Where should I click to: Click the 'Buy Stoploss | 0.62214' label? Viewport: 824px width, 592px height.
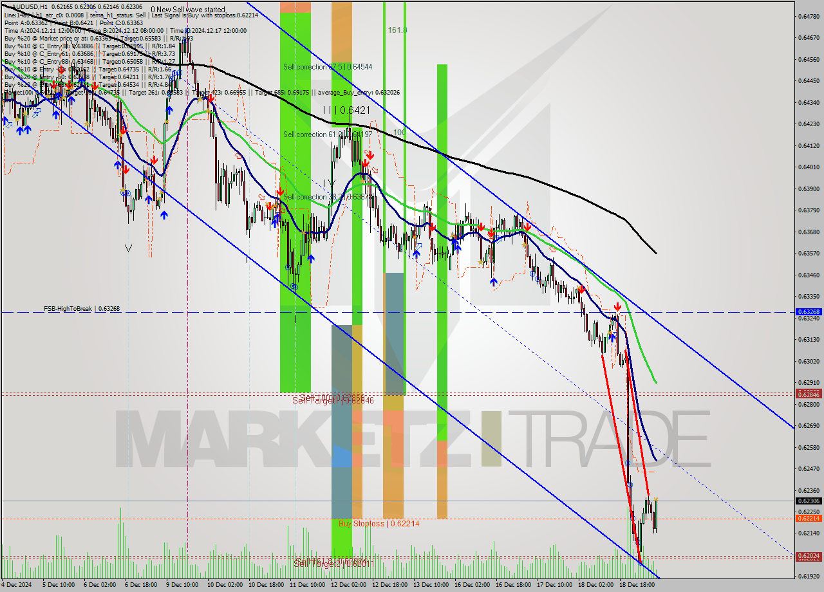379,524
